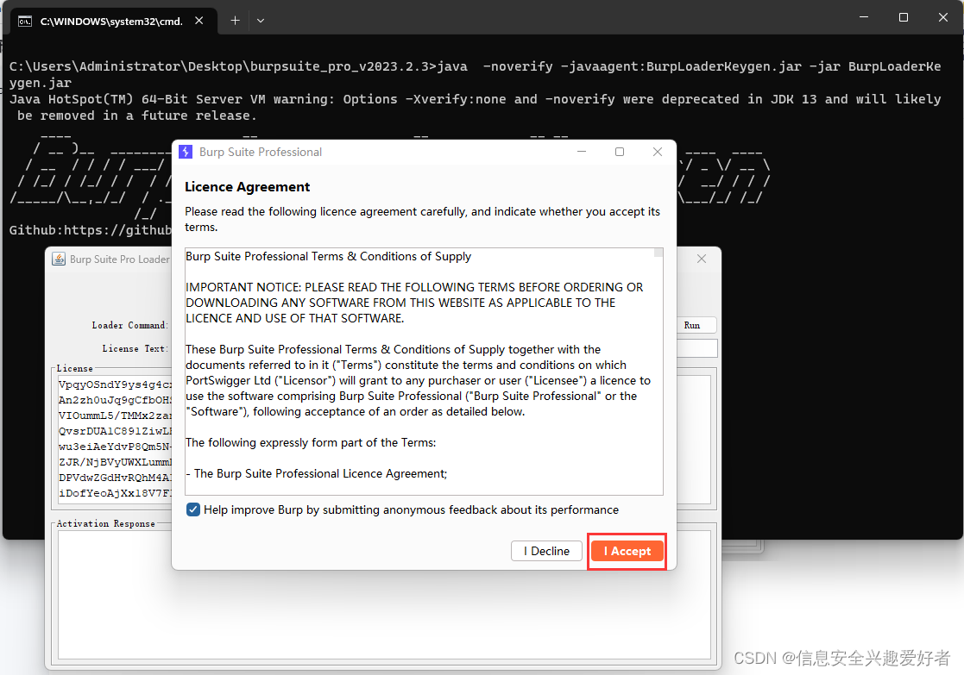
Task: Click the License Text input field in Loader
Action: [696, 348]
